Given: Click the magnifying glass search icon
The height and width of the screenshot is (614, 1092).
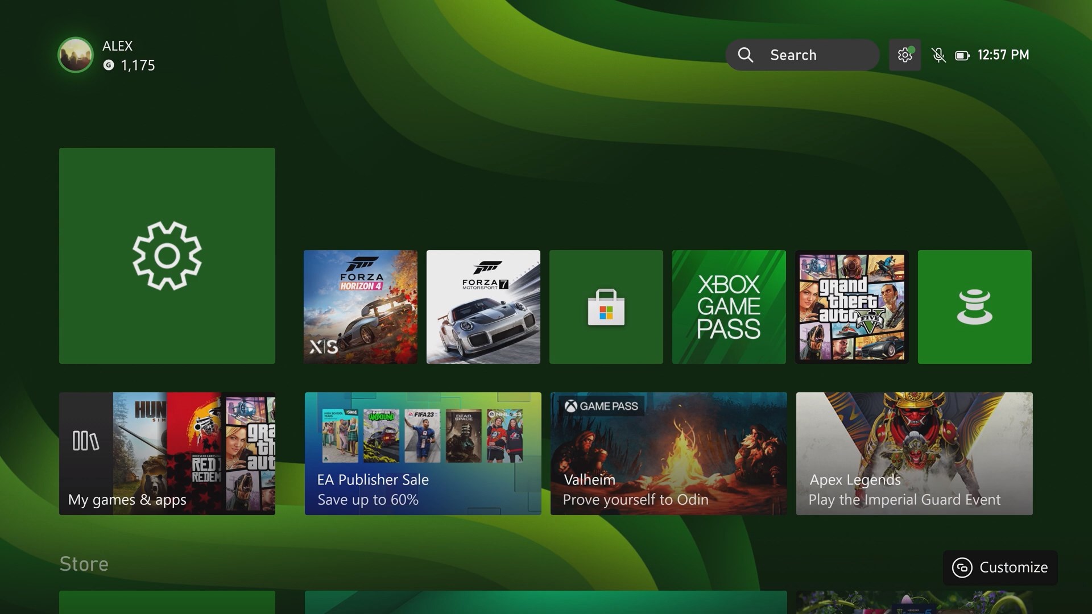Looking at the screenshot, I should [746, 55].
